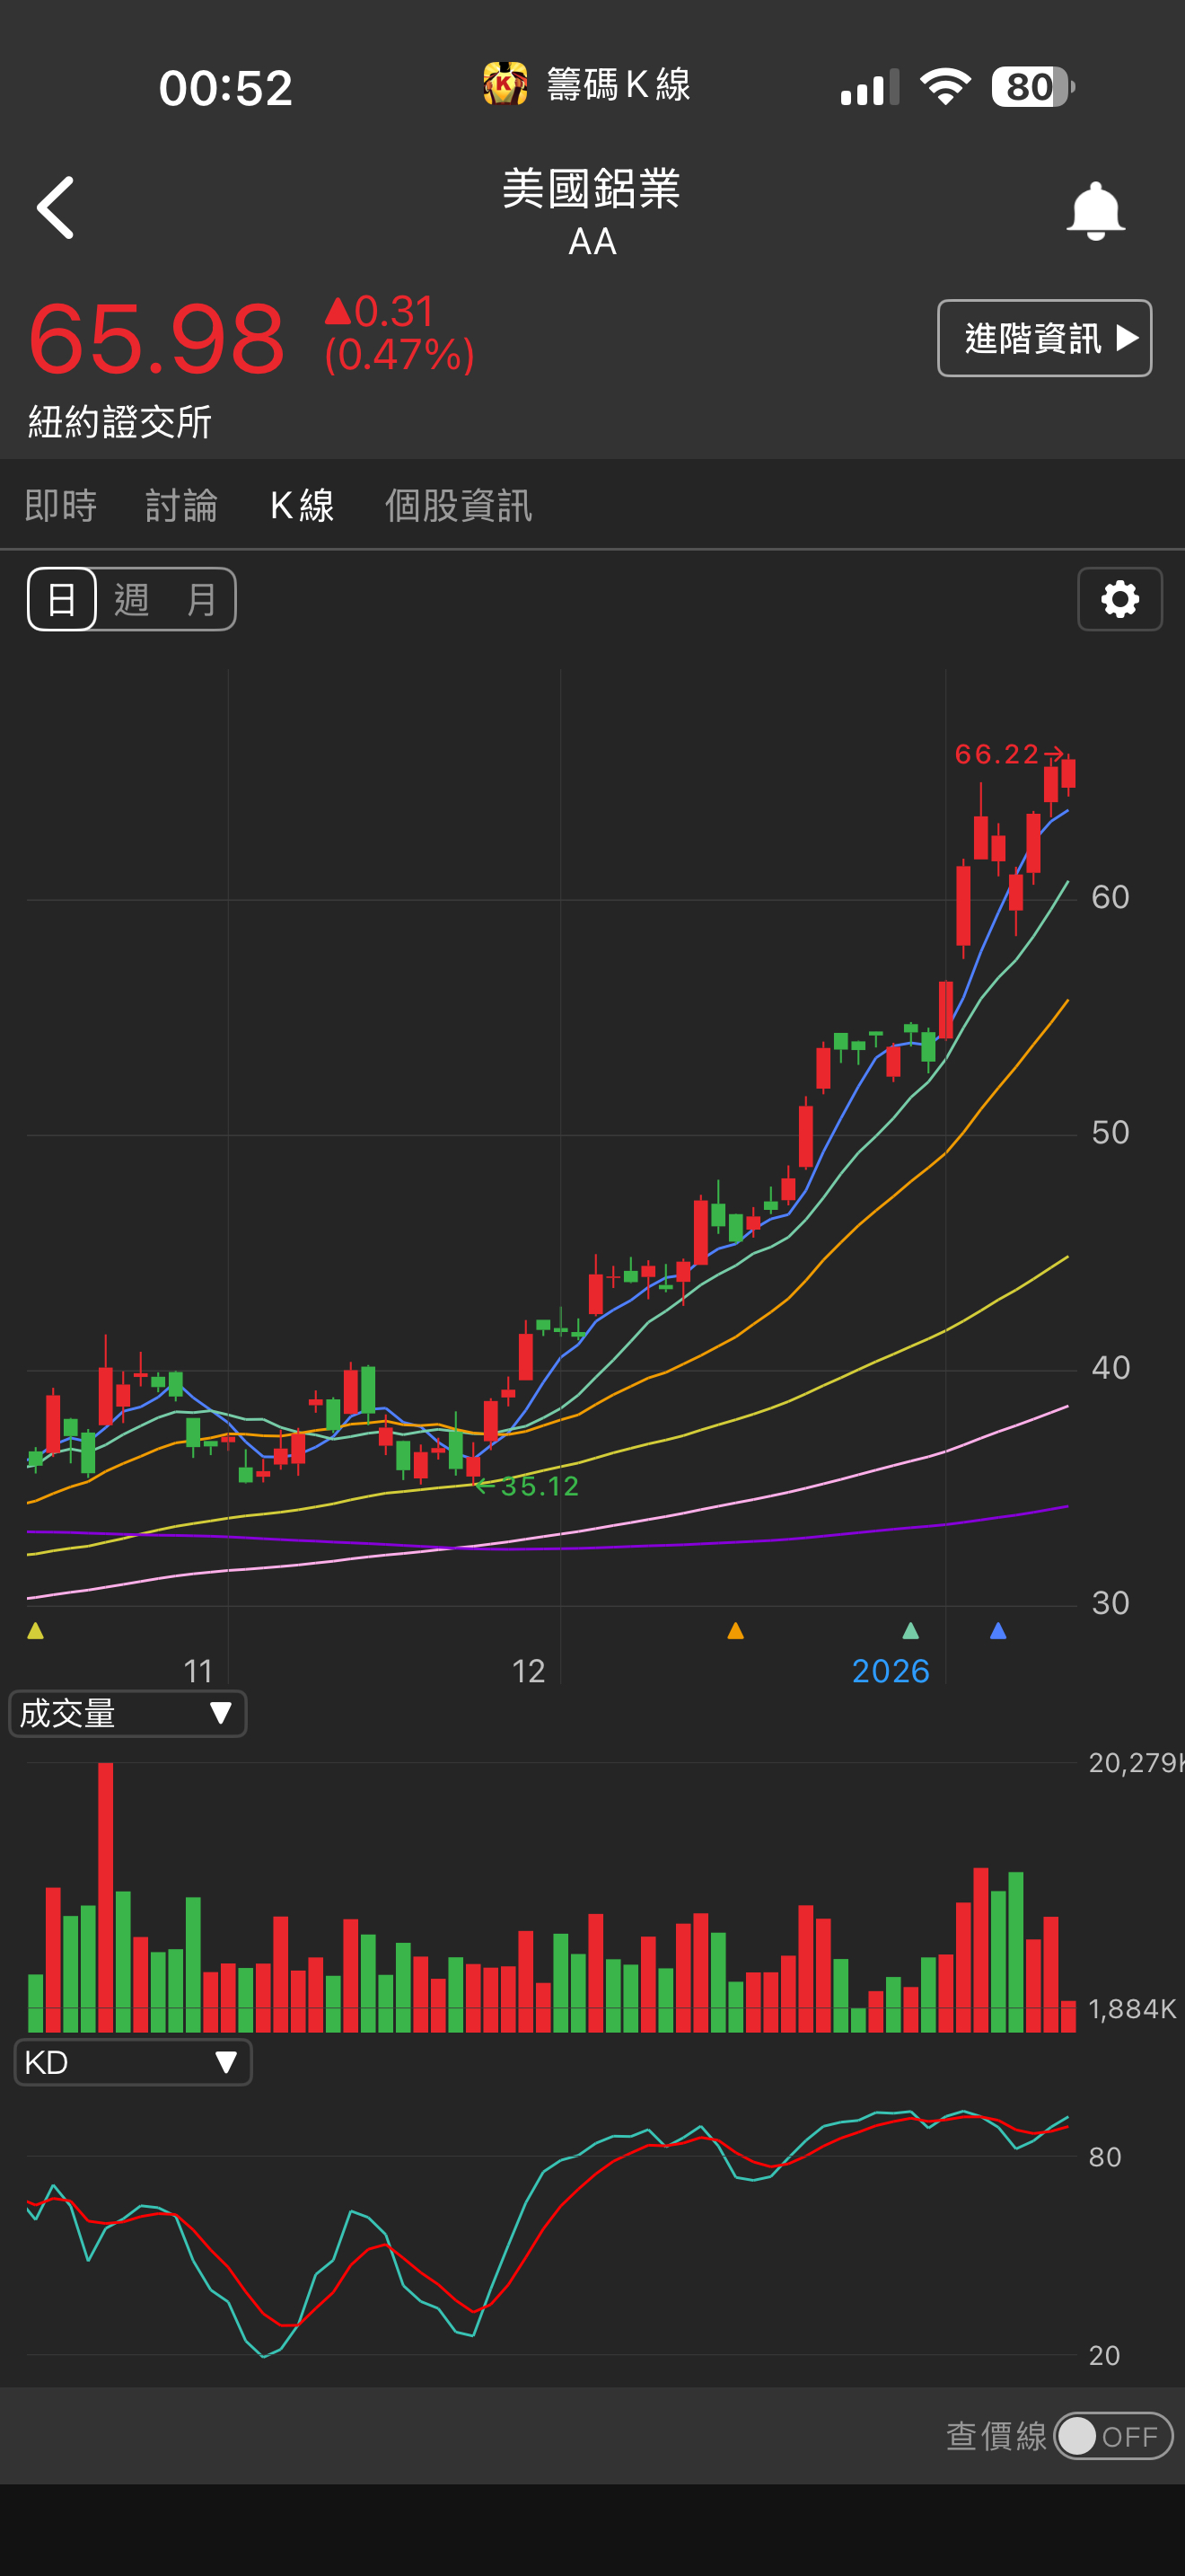This screenshot has height=2576, width=1185.
Task: Tap the tallest red volume bar
Action: [106, 1897]
